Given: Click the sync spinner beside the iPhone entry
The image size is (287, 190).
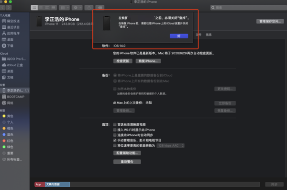Looking at the screenshot, I should [x=27, y=91].
